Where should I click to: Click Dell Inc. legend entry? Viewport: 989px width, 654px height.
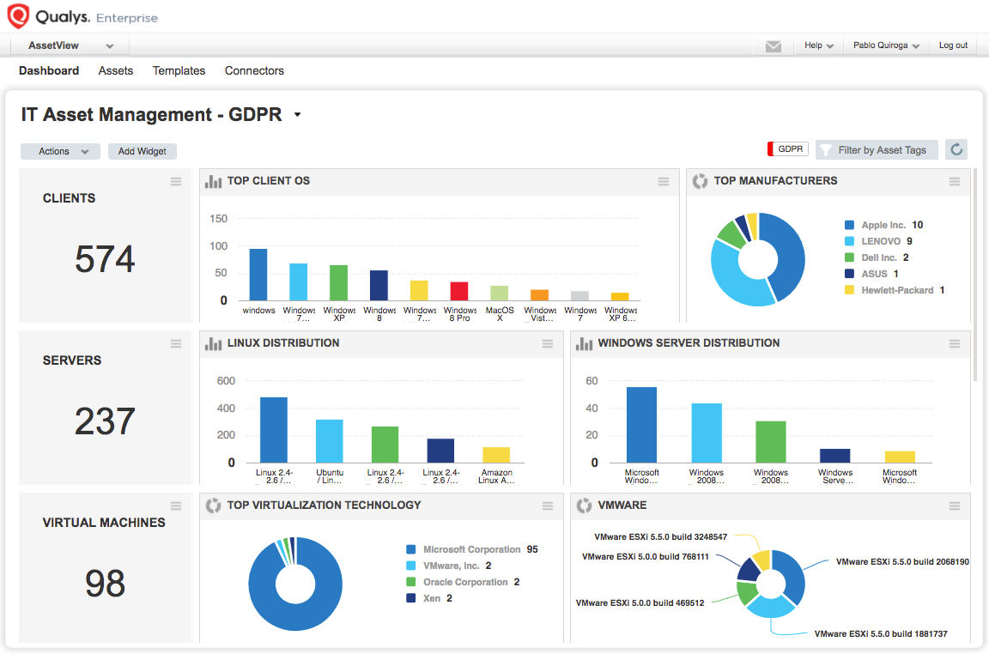(x=877, y=257)
